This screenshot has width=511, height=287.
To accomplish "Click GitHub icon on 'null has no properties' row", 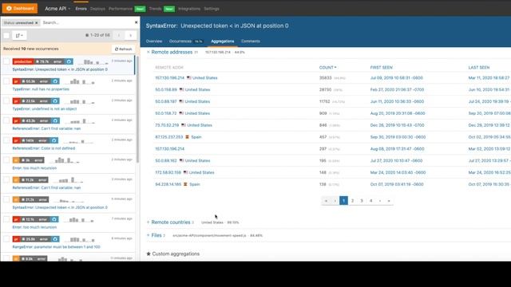I will pos(55,81).
